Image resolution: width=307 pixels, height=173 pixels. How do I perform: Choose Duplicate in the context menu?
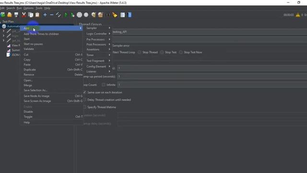pos(51,70)
